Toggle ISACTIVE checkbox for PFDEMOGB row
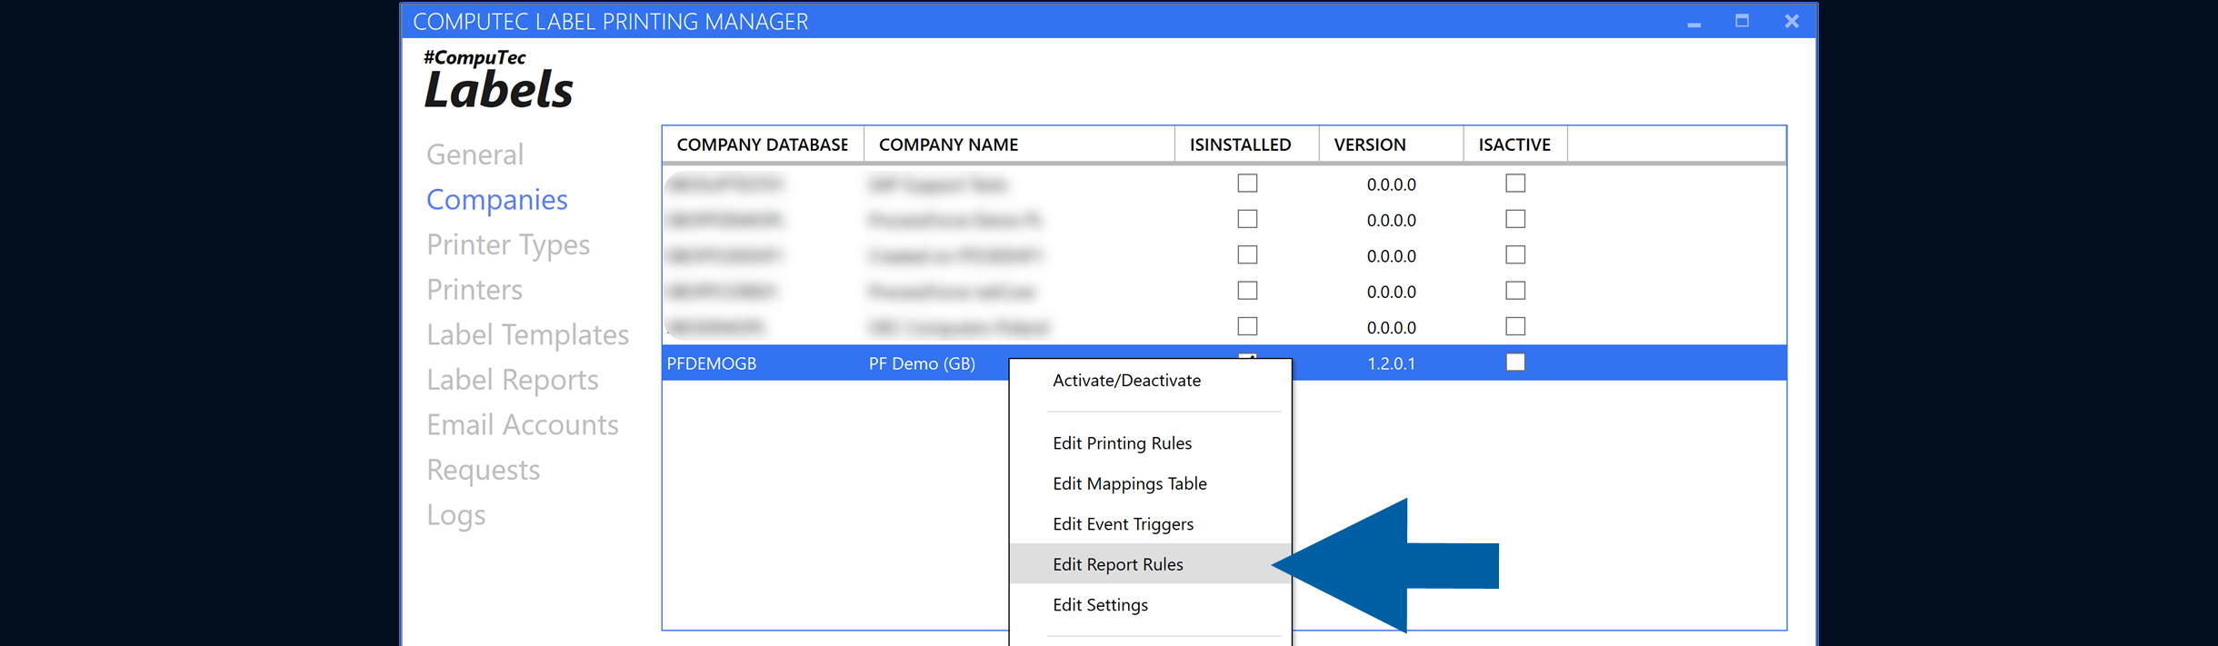Screen dimensions: 2218x646 pyautogui.click(x=1515, y=363)
